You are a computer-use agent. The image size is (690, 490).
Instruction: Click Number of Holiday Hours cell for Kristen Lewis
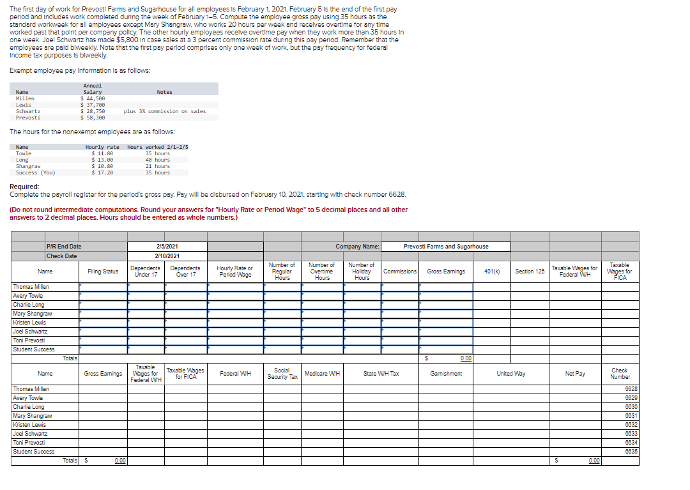click(x=362, y=323)
